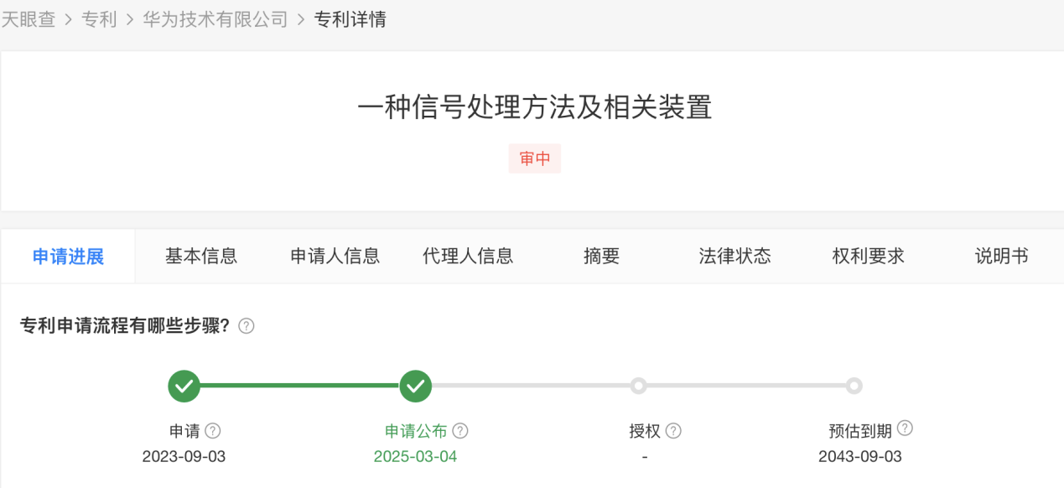Click 天眼查 breadcrumb link
This screenshot has width=1064, height=488.
(28, 19)
